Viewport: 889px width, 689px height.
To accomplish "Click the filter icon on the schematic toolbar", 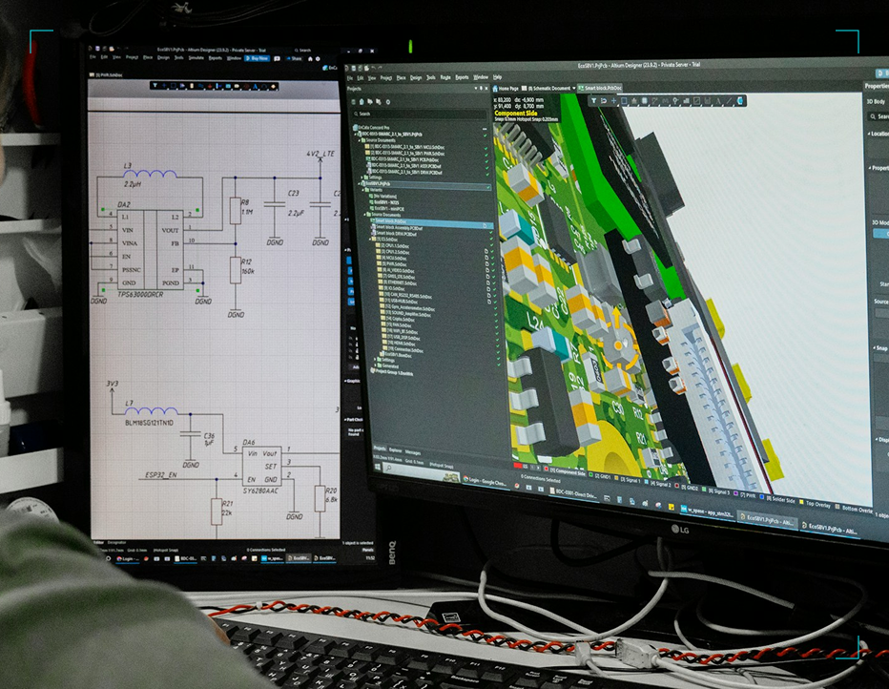I will 155,85.
